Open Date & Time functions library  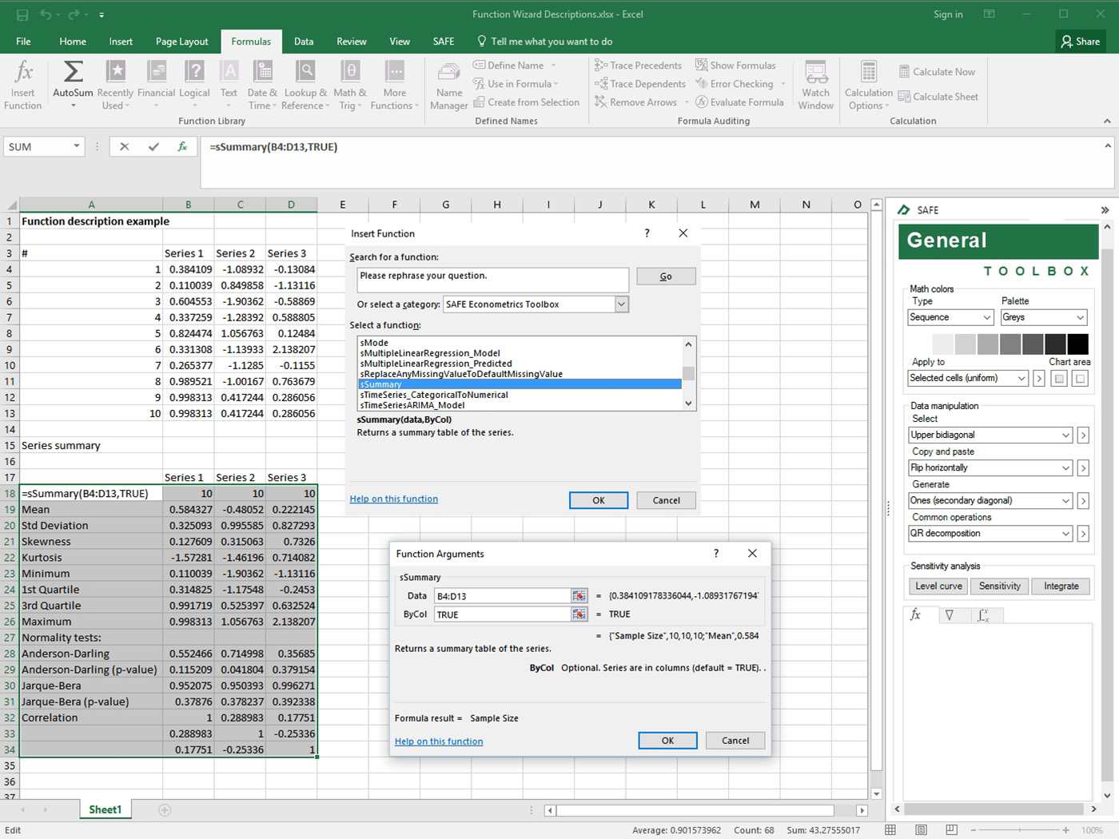point(262,85)
